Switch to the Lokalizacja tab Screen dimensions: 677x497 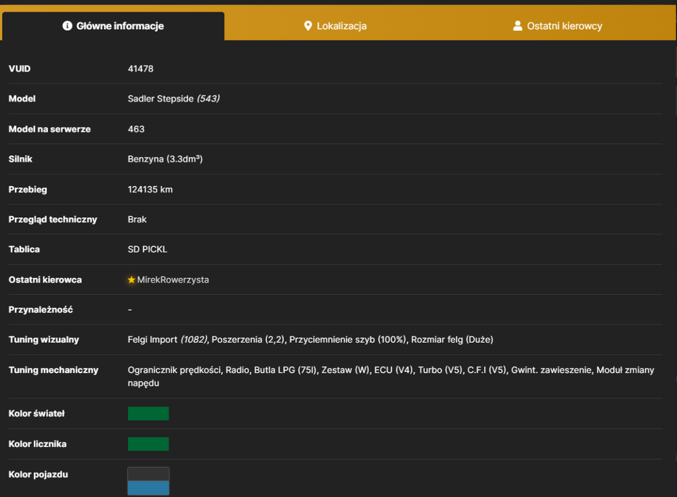click(x=336, y=26)
